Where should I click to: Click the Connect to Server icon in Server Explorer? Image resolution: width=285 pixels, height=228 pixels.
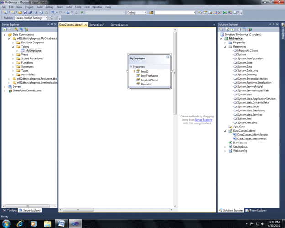[21, 29]
